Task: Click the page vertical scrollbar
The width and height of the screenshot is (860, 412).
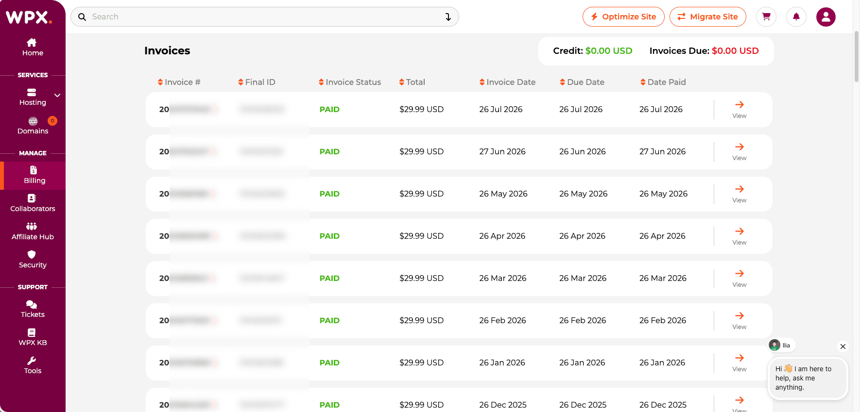Action: point(857,58)
